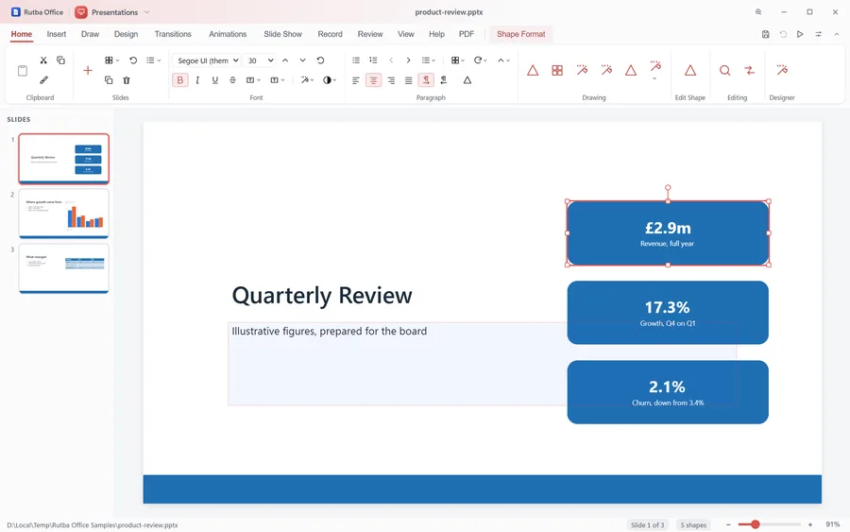Image resolution: width=850 pixels, height=532 pixels.
Task: Justify the paragraph text
Action: 408,80
